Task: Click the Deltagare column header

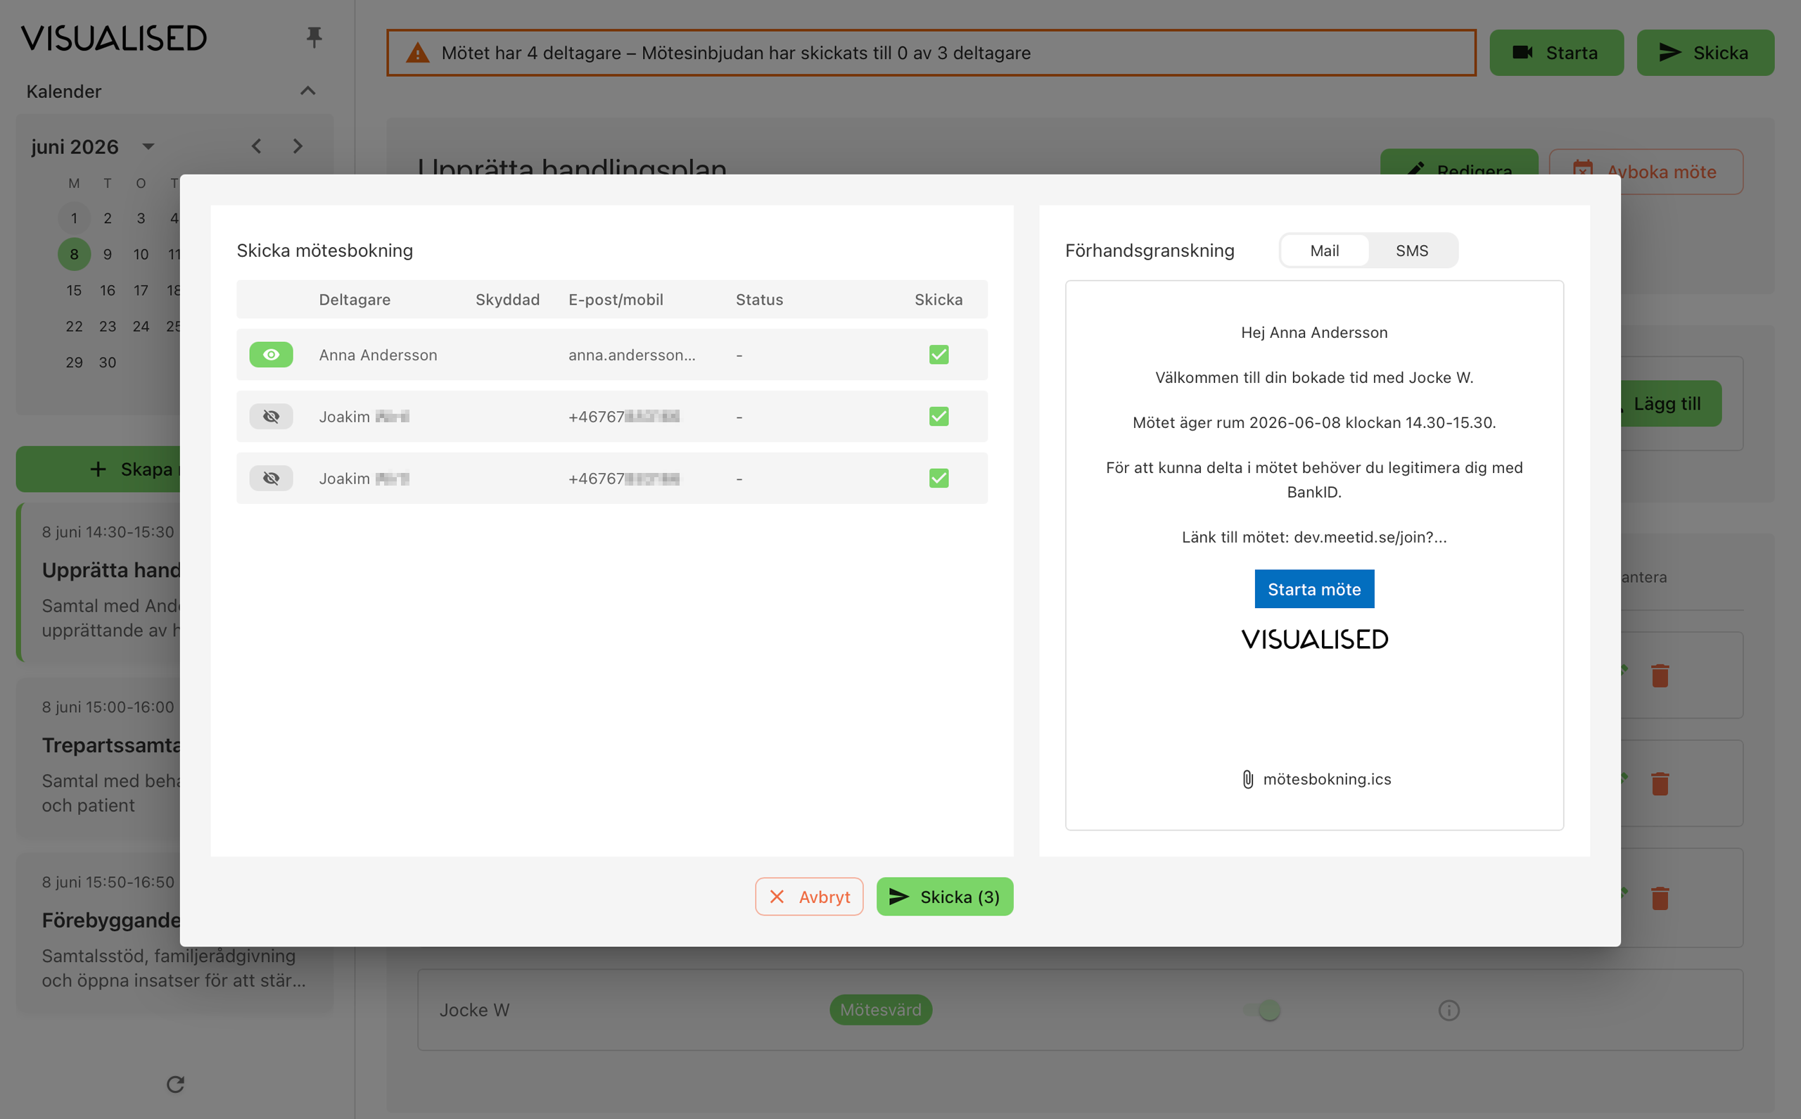Action: click(355, 299)
